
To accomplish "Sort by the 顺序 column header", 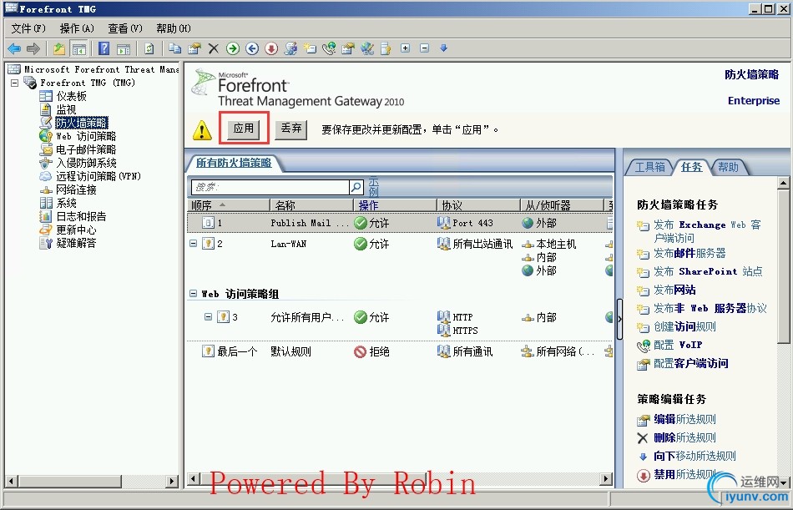I will [229, 205].
